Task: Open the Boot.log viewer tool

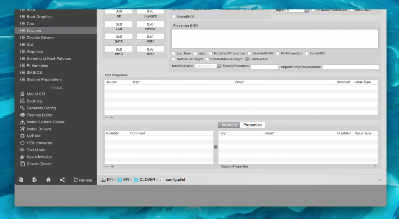Action: tap(34, 101)
